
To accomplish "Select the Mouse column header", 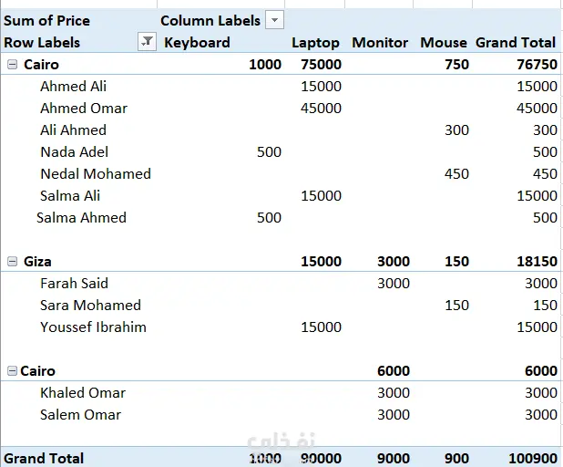I will pyautogui.click(x=444, y=43).
